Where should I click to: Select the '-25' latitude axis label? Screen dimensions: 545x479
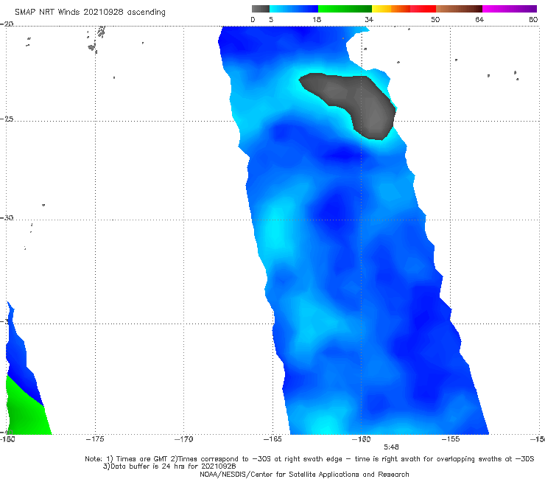pyautogui.click(x=7, y=119)
